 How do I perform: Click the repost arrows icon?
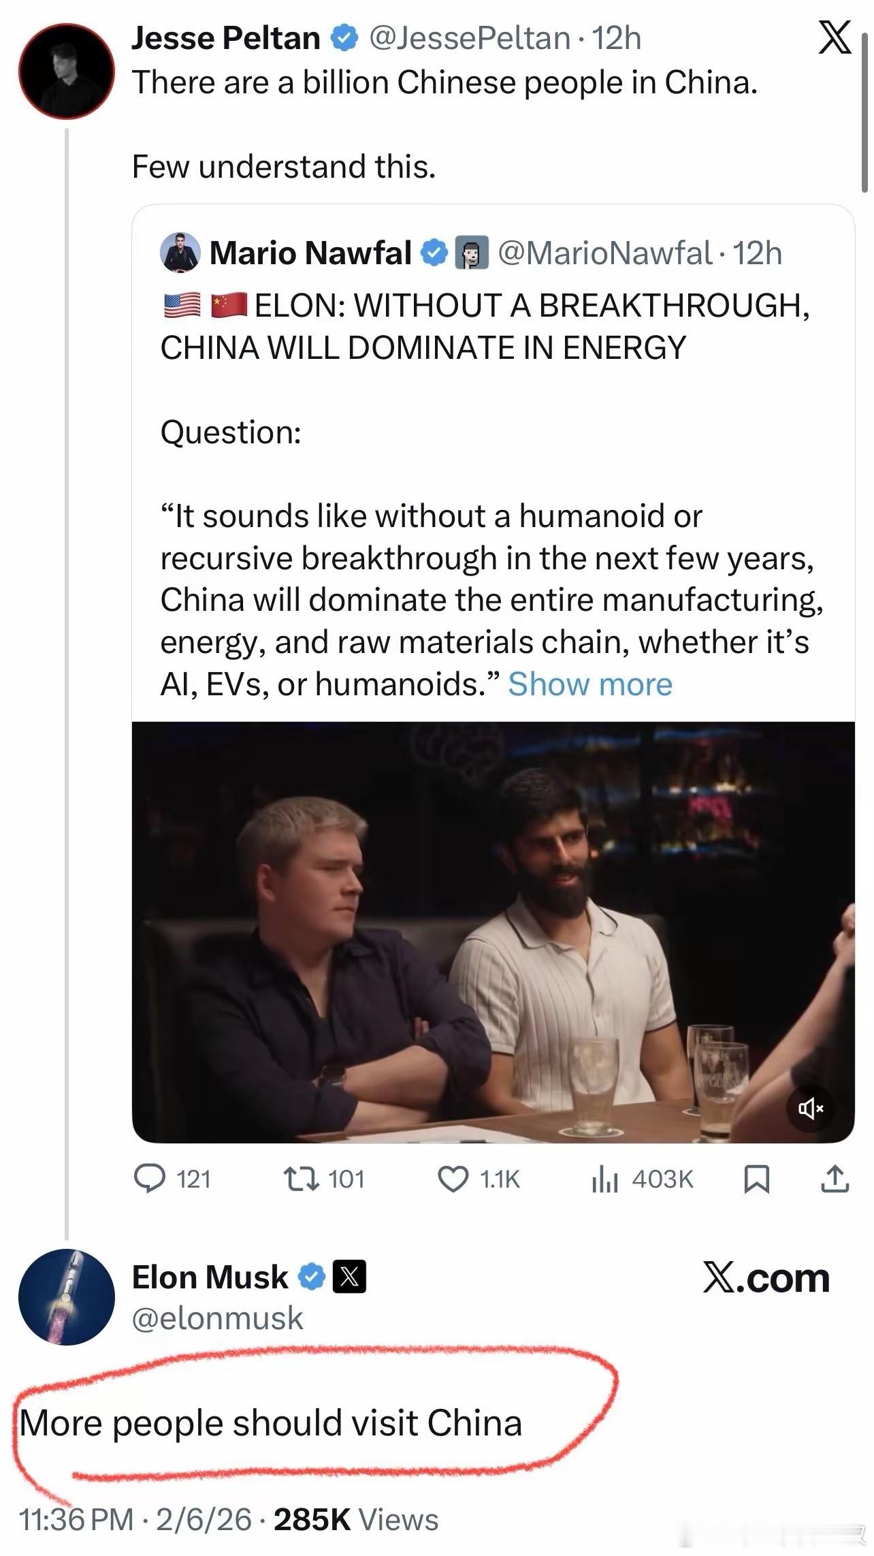[302, 1179]
